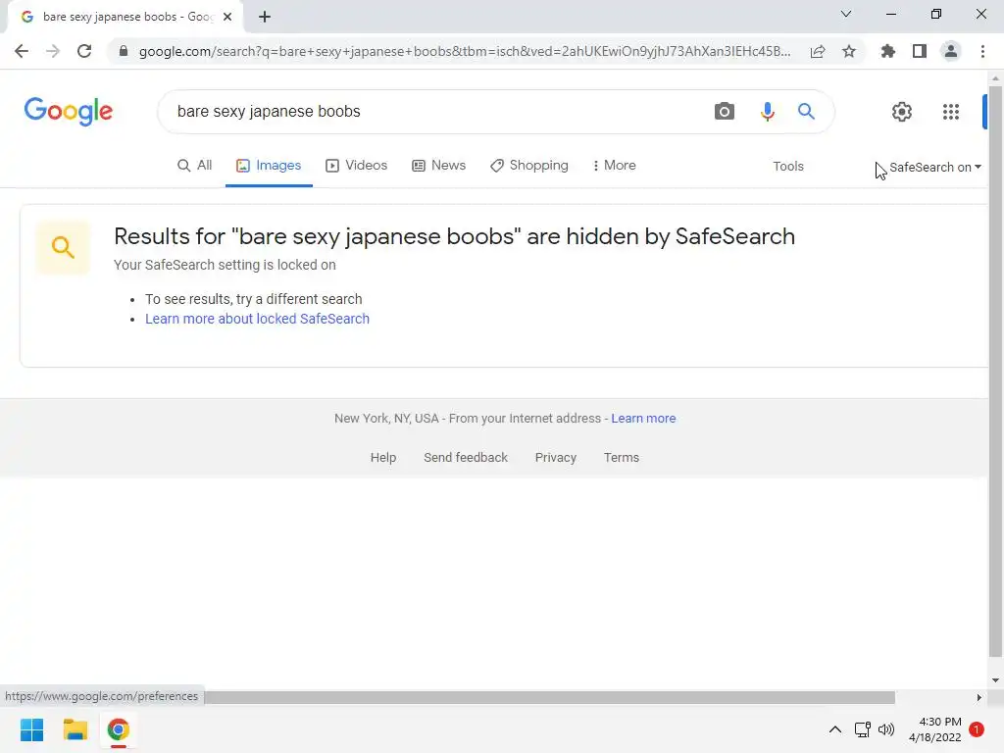Click the vertical scrollbar thumb

pos(995,374)
